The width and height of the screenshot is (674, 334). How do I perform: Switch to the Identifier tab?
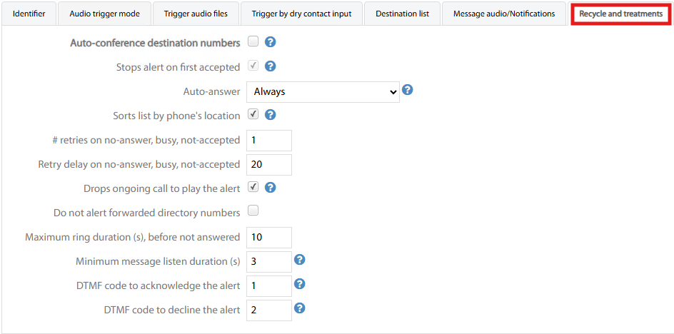point(29,14)
